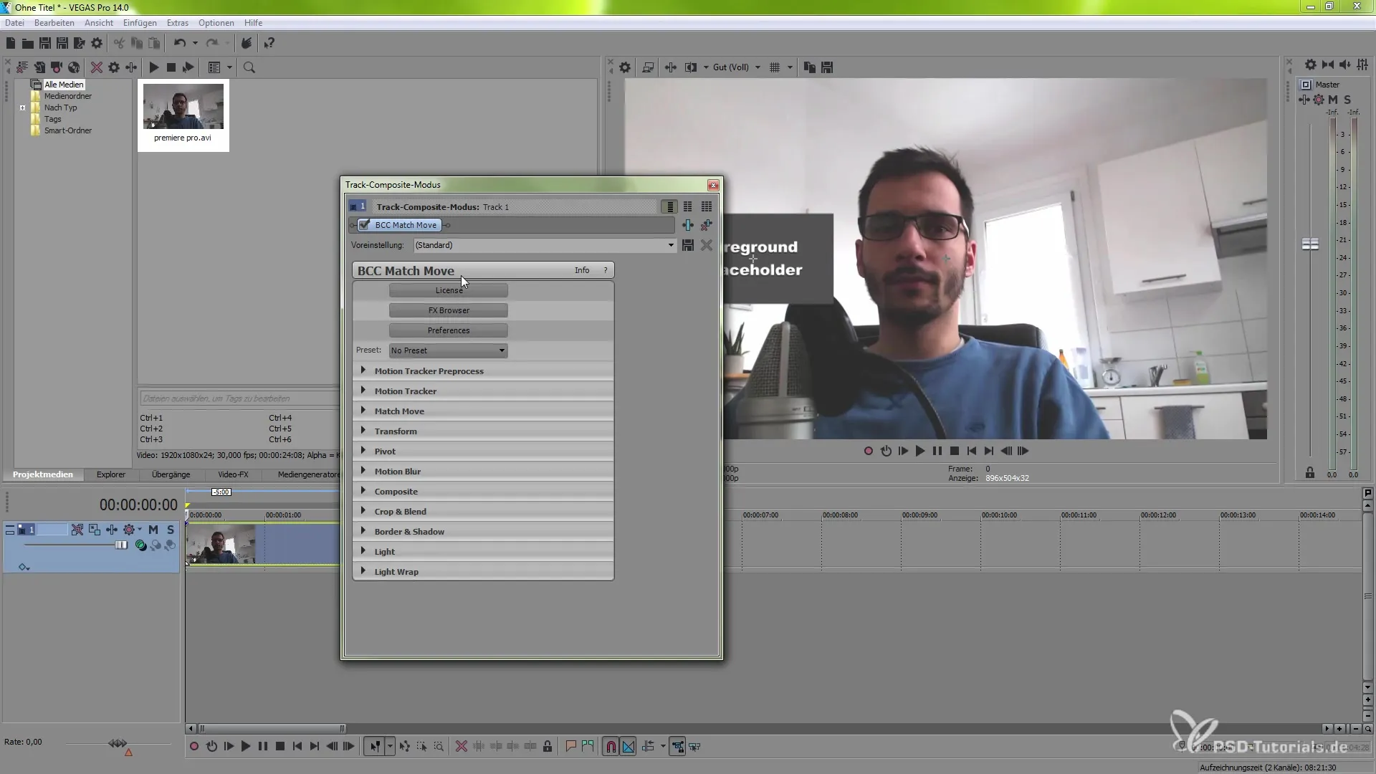Viewport: 1376px width, 774px height.
Task: Click the undo arrow in the toolbar
Action: 180,44
